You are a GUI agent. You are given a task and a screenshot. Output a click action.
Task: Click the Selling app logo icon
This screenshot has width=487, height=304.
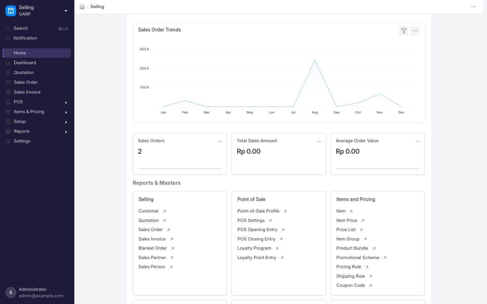click(11, 11)
